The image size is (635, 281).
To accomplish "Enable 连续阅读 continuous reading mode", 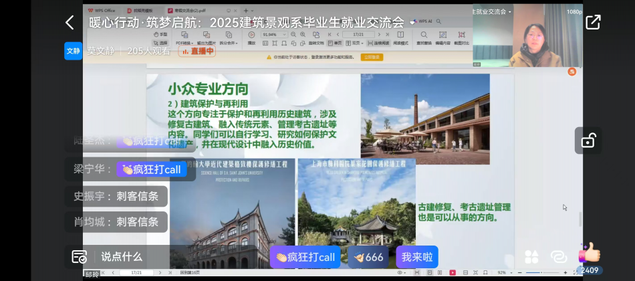I will point(378,43).
